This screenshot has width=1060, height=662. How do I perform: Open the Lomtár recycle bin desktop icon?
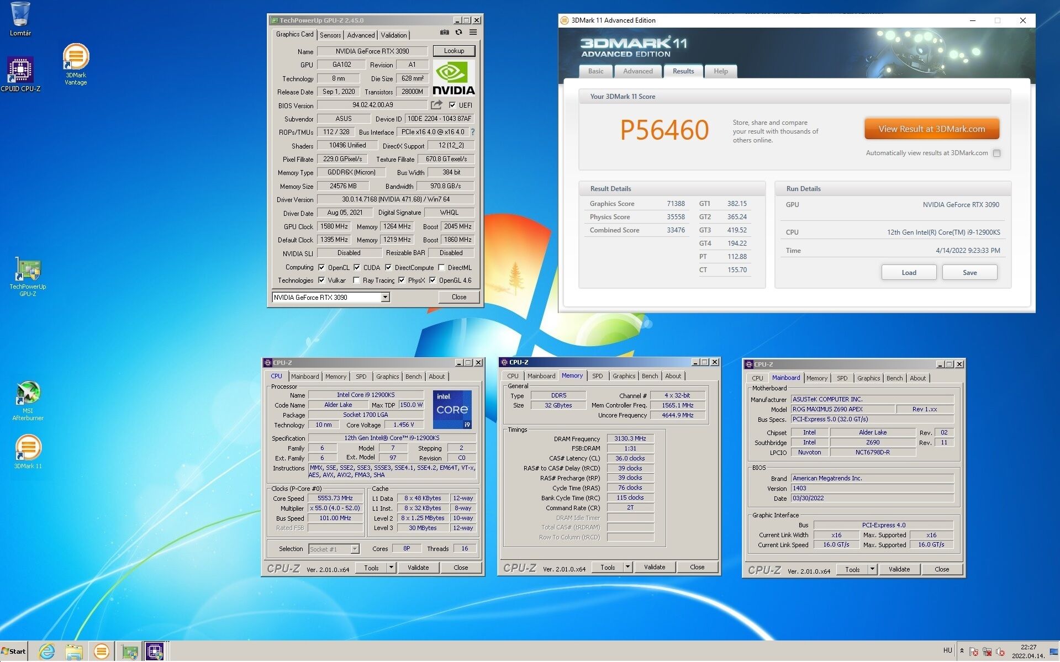pyautogui.click(x=20, y=19)
